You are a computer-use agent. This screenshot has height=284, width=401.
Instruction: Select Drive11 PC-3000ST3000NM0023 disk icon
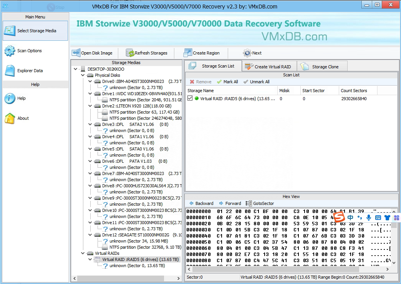(x=98, y=222)
